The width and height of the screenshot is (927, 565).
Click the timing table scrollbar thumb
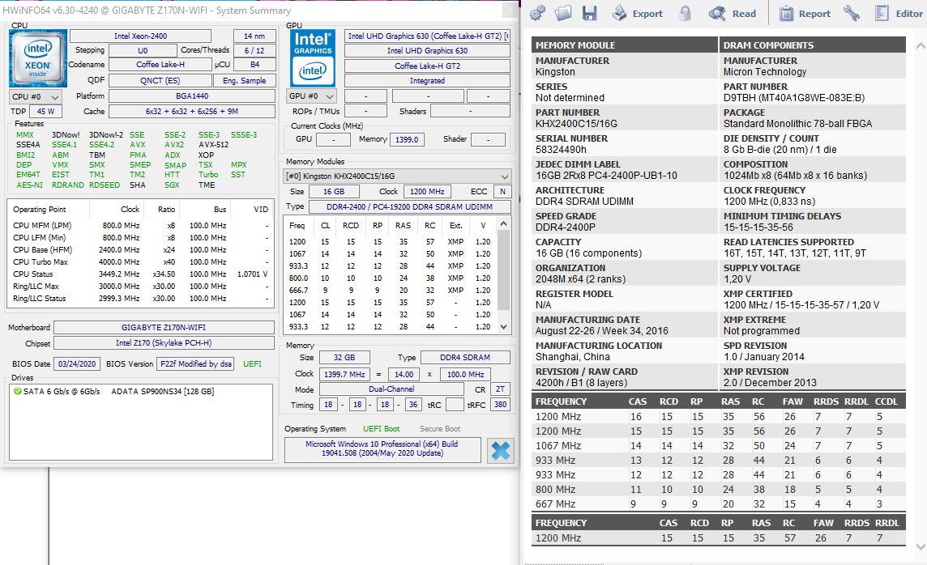pos(504,270)
